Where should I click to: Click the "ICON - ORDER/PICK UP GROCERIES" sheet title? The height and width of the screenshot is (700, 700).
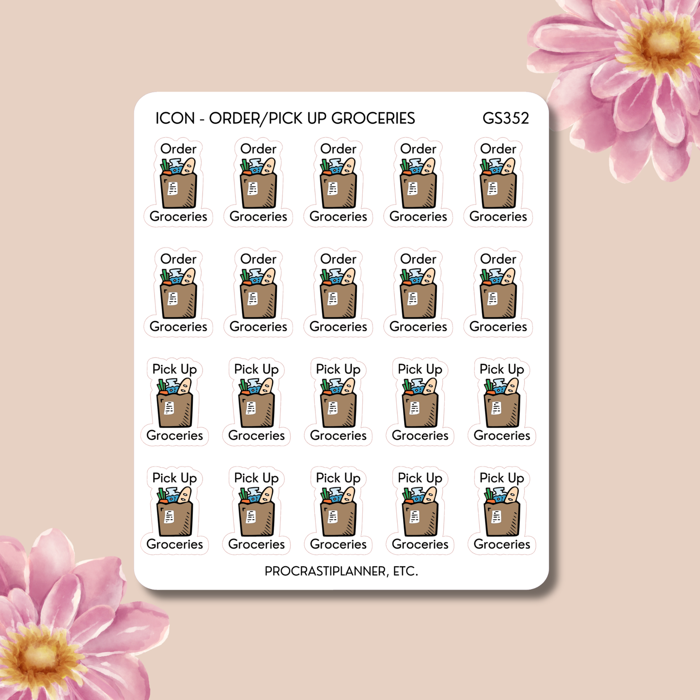[x=285, y=118]
